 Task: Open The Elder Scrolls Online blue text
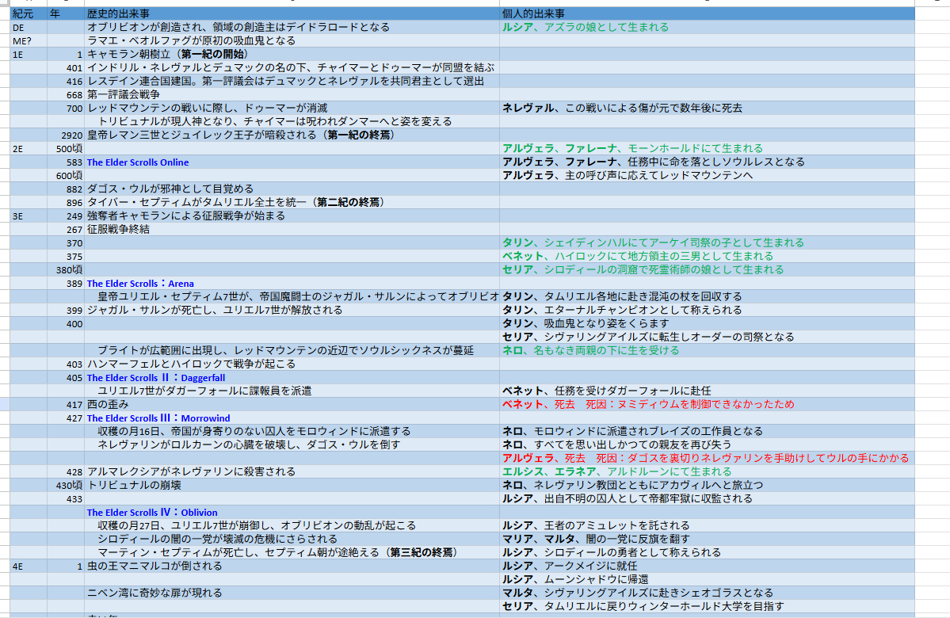tap(138, 162)
